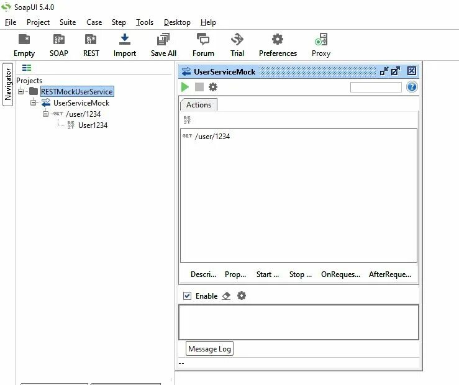This screenshot has width=459, height=385.
Task: Collapse the /user/1234 tree node
Action: tap(46, 114)
